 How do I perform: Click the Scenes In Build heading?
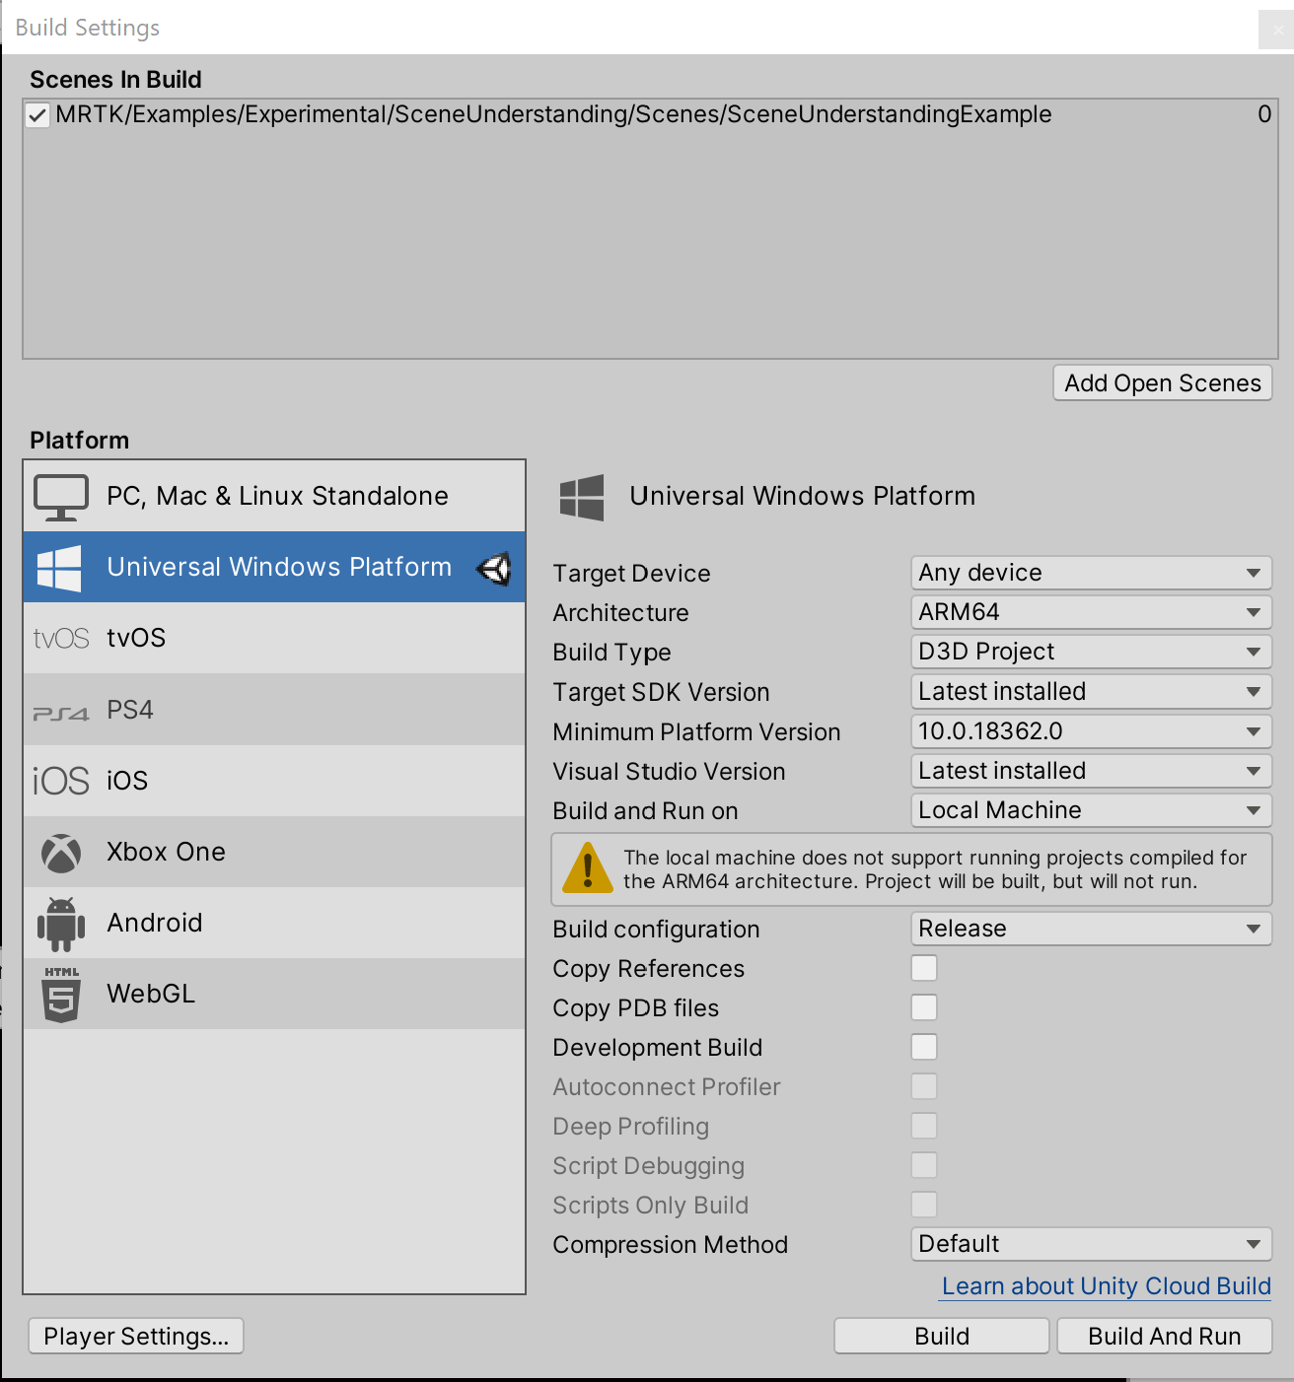(115, 80)
